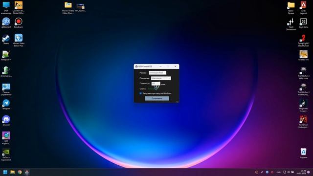Select the VID_2023 video file on desktop
This screenshot has width=313, height=176.
[x=80, y=8]
